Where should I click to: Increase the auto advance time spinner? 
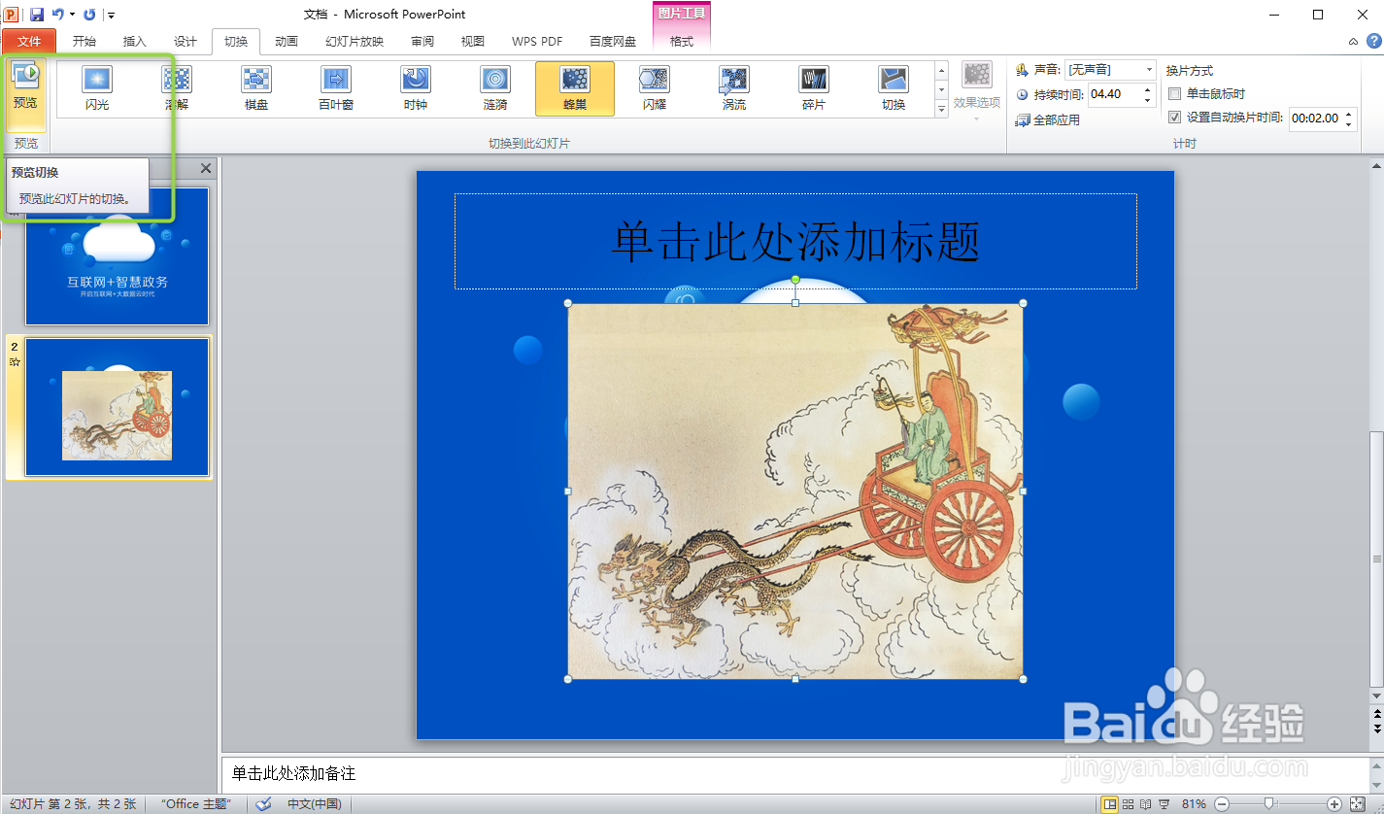coord(1349,114)
